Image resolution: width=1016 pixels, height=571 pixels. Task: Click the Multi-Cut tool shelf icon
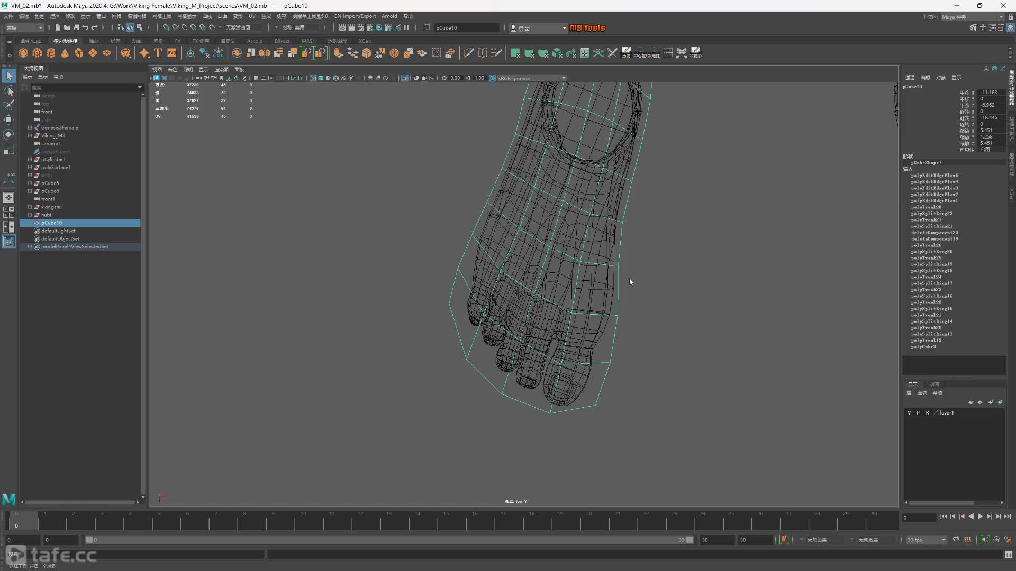468,53
